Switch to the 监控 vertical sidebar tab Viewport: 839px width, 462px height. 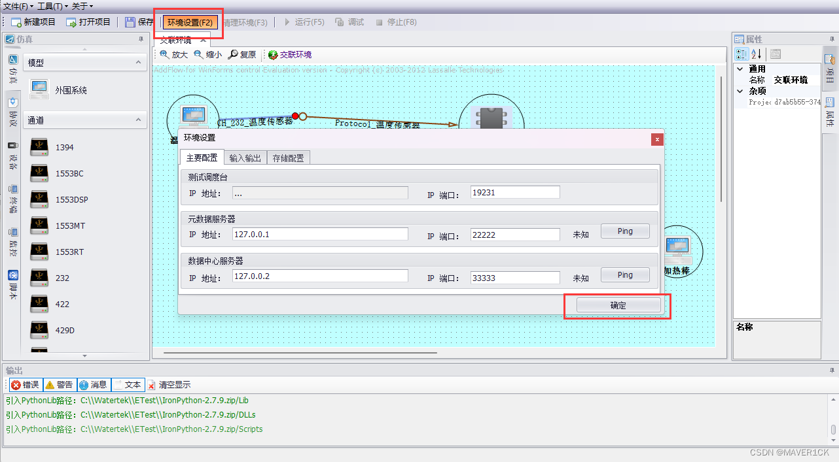[13, 242]
